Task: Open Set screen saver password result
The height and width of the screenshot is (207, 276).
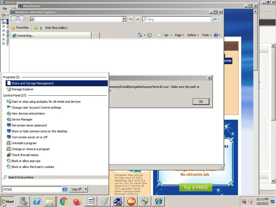Action: (57, 125)
